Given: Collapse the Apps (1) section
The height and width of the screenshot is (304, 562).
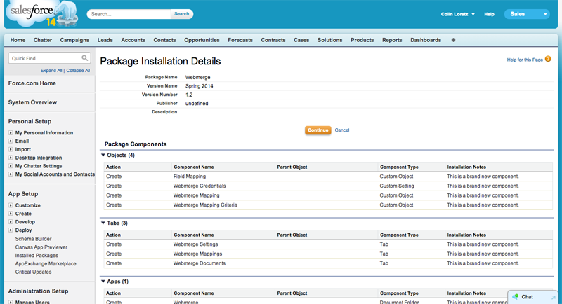Looking at the screenshot, I should coord(103,282).
